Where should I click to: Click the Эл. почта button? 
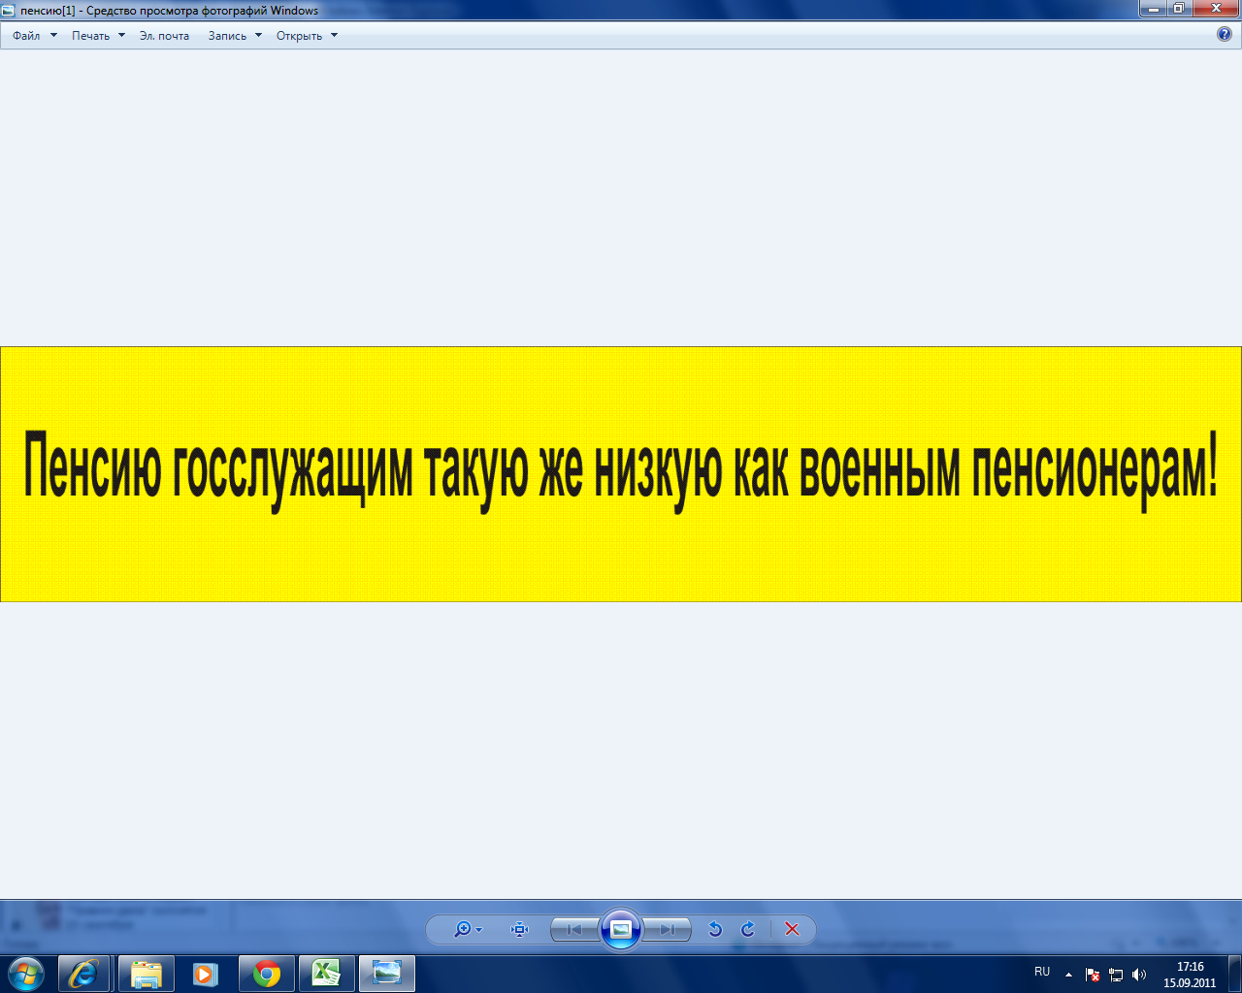point(164,36)
